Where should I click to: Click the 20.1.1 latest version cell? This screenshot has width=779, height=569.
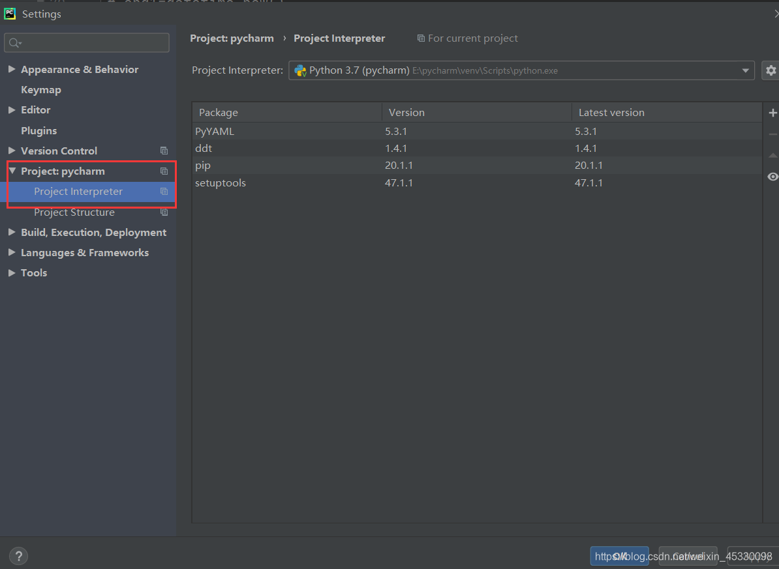click(x=588, y=166)
